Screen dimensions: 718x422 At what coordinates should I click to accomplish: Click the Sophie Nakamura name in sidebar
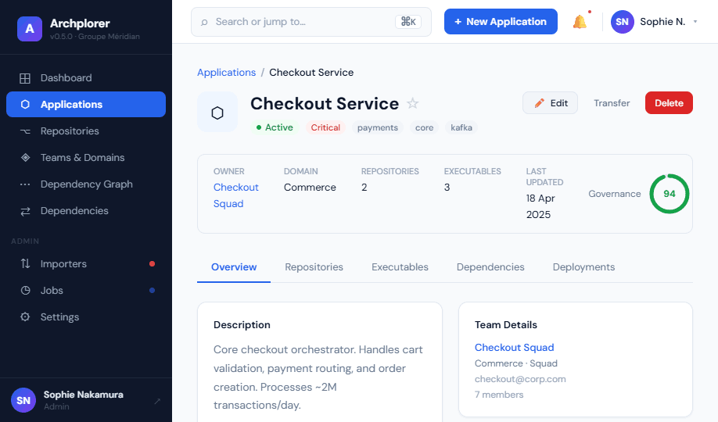coord(84,395)
